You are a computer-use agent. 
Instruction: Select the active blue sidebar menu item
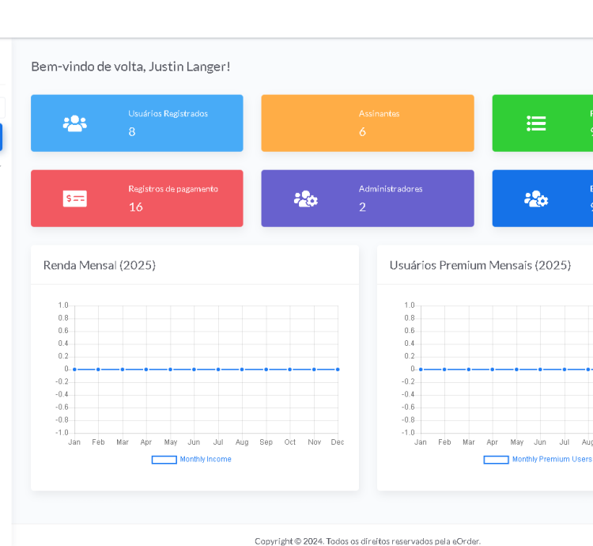[x=1, y=137]
